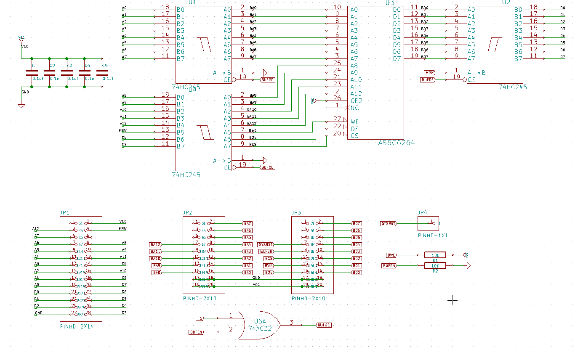This screenshot has height=347, width=575.
Task: Click the BD7 label right of JP3
Action: coord(357,223)
